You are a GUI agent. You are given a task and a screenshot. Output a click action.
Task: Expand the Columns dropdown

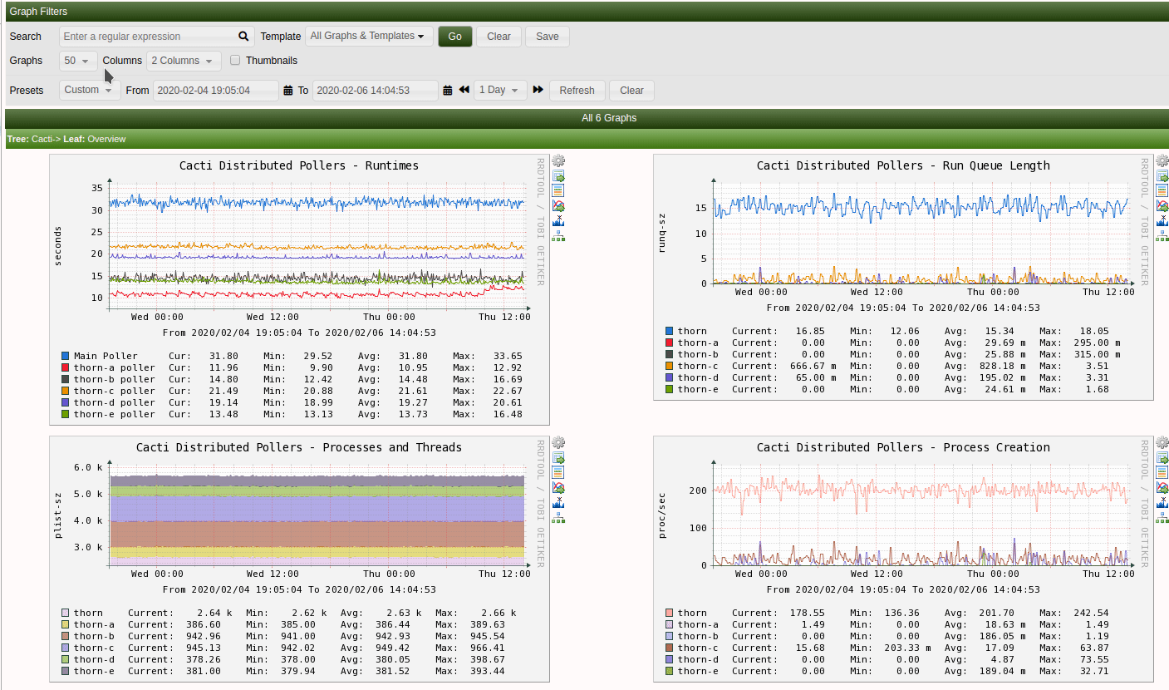pos(184,61)
